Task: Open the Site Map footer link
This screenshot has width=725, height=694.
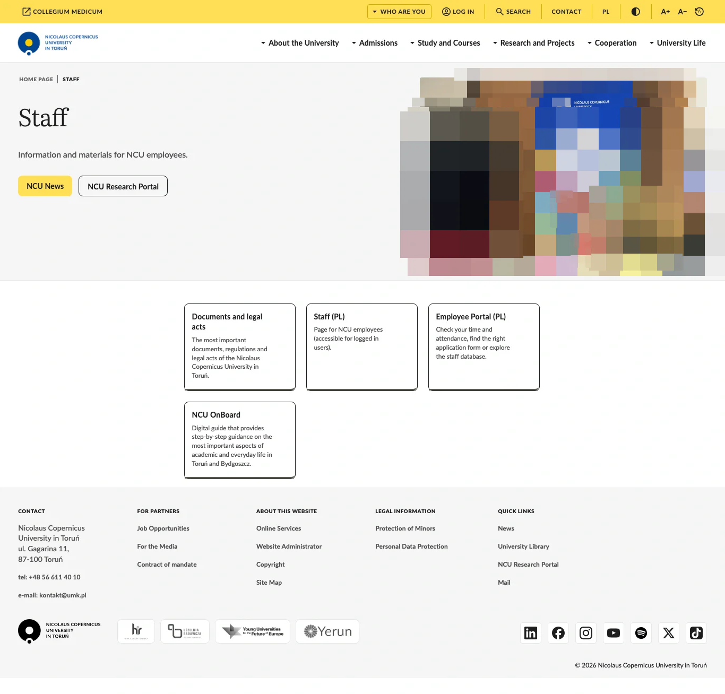Action: pyautogui.click(x=269, y=583)
